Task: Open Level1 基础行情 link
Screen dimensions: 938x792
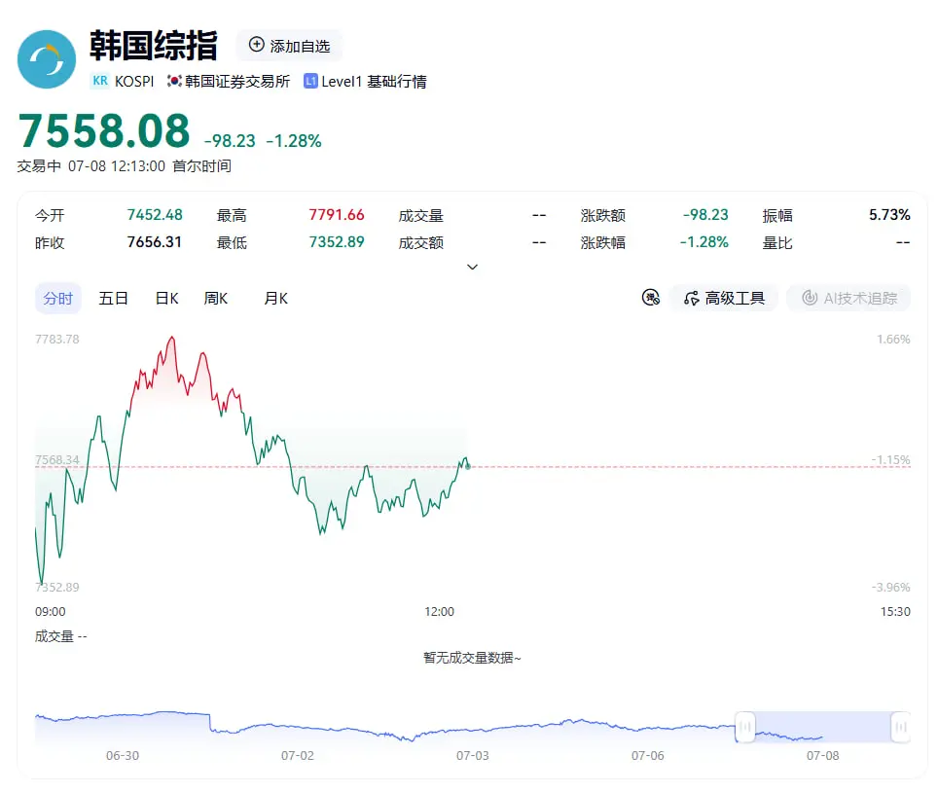Action: coord(374,82)
